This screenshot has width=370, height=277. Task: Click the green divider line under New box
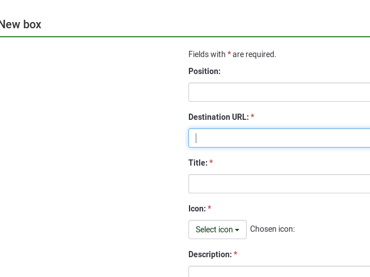(x=185, y=37)
